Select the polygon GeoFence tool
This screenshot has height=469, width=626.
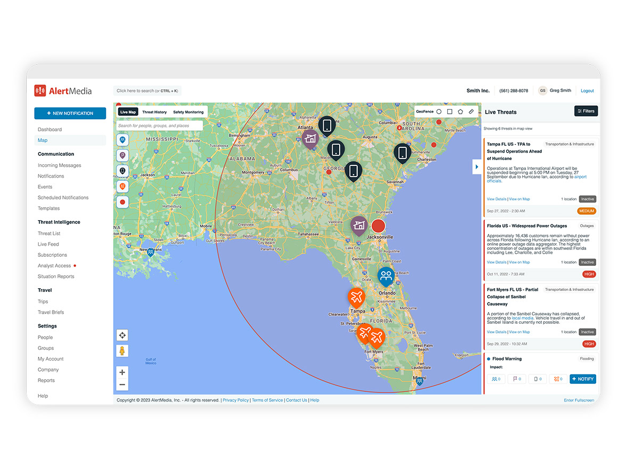tap(460, 112)
